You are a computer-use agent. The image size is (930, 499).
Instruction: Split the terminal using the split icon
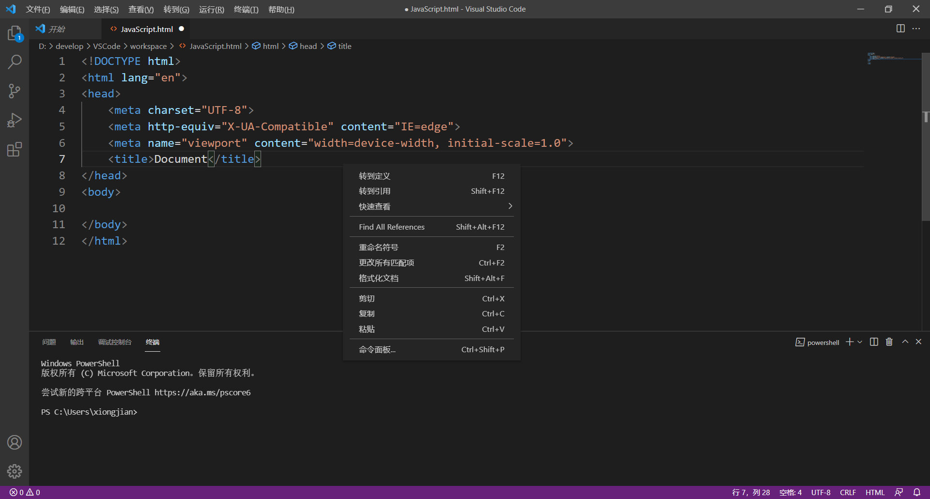click(873, 342)
